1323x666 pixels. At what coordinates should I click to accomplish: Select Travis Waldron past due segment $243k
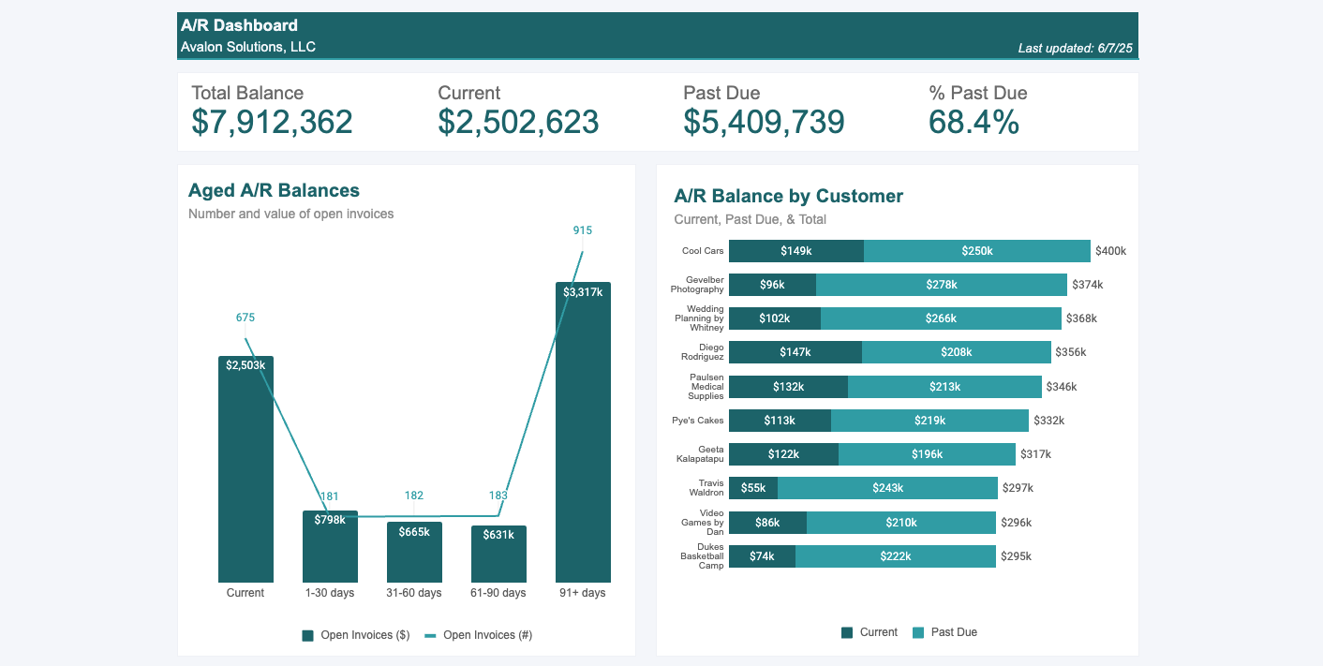coord(887,488)
